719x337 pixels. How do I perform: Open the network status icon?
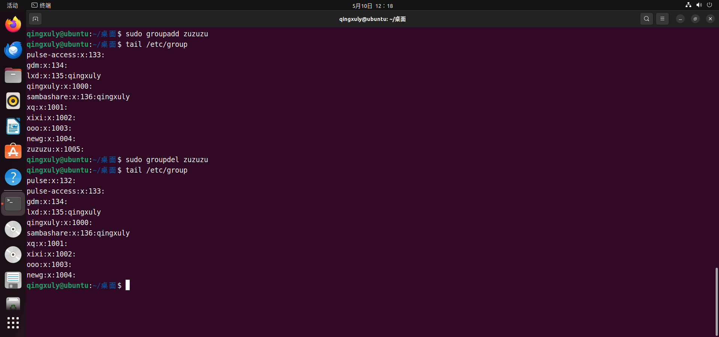coord(688,5)
